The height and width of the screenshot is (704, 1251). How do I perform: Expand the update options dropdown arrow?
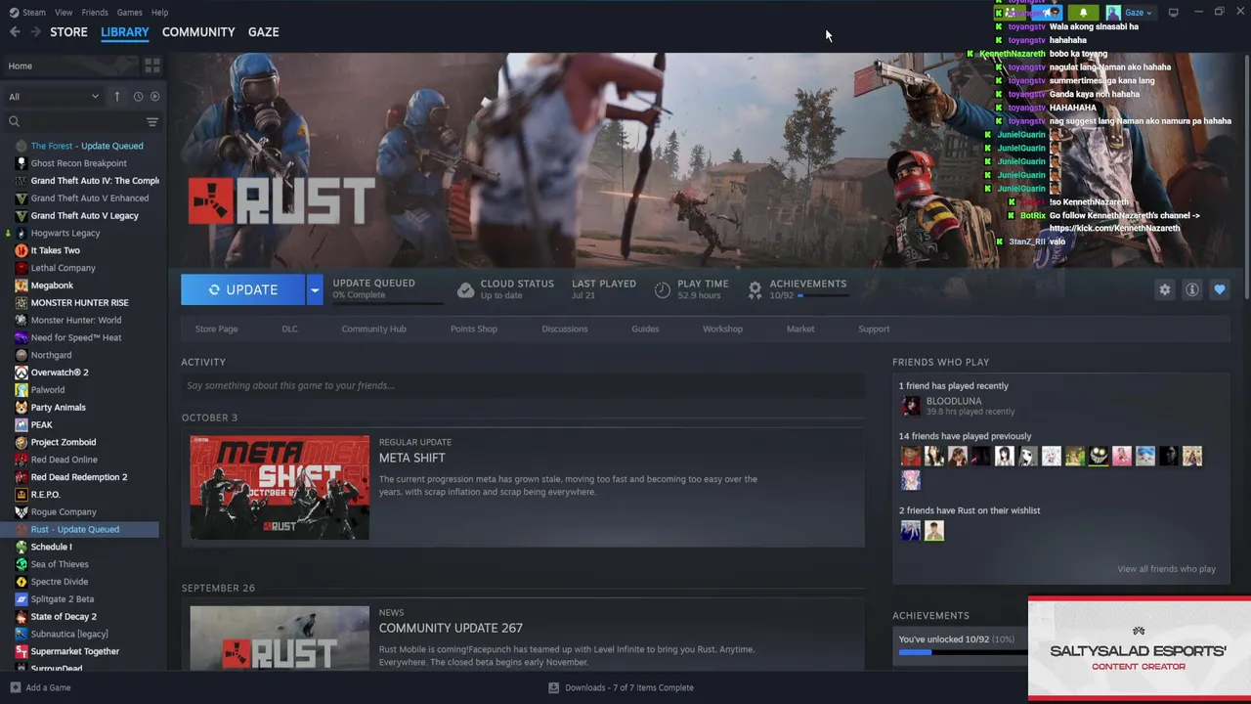(314, 289)
